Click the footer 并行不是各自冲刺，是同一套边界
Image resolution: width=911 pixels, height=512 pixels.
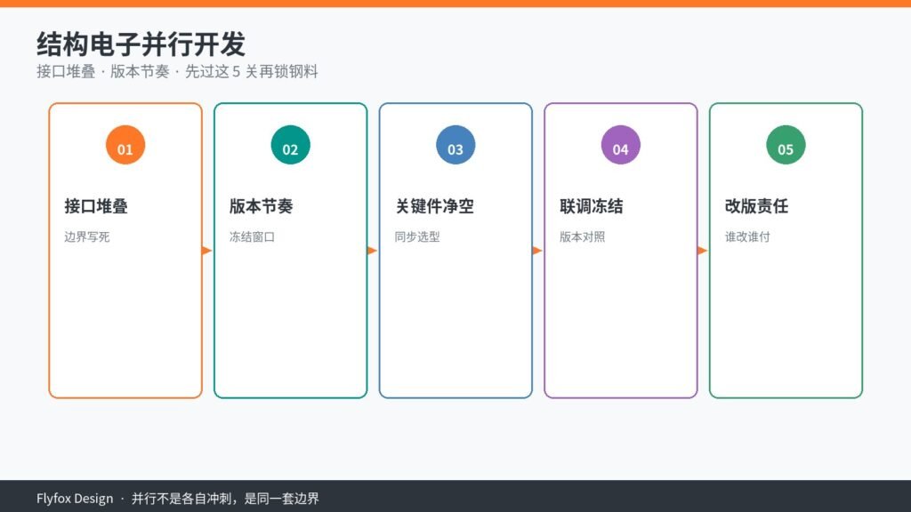(225, 499)
